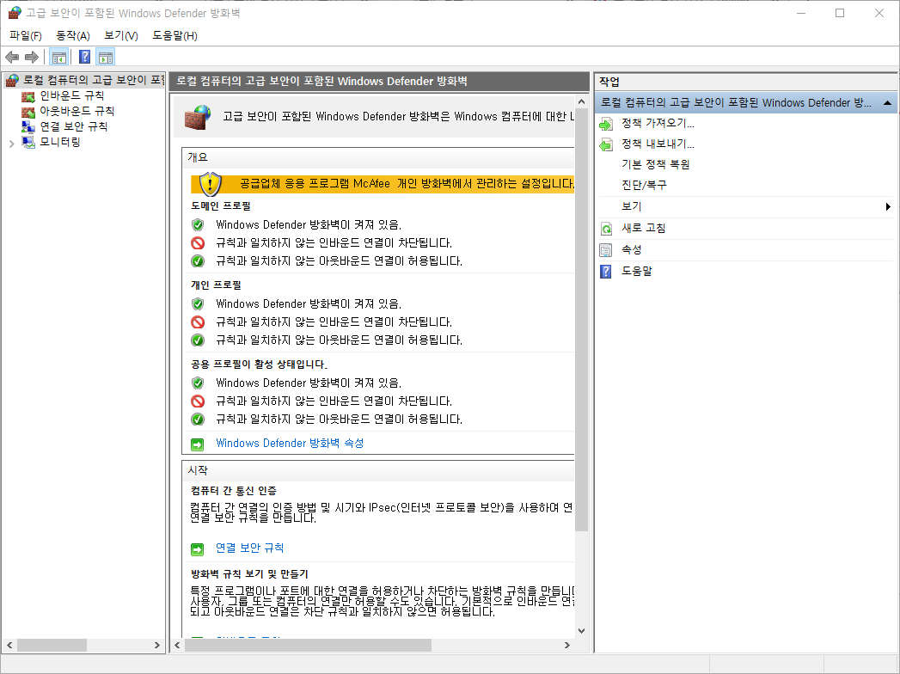Select 기본 정책 복원 action

pyautogui.click(x=656, y=165)
